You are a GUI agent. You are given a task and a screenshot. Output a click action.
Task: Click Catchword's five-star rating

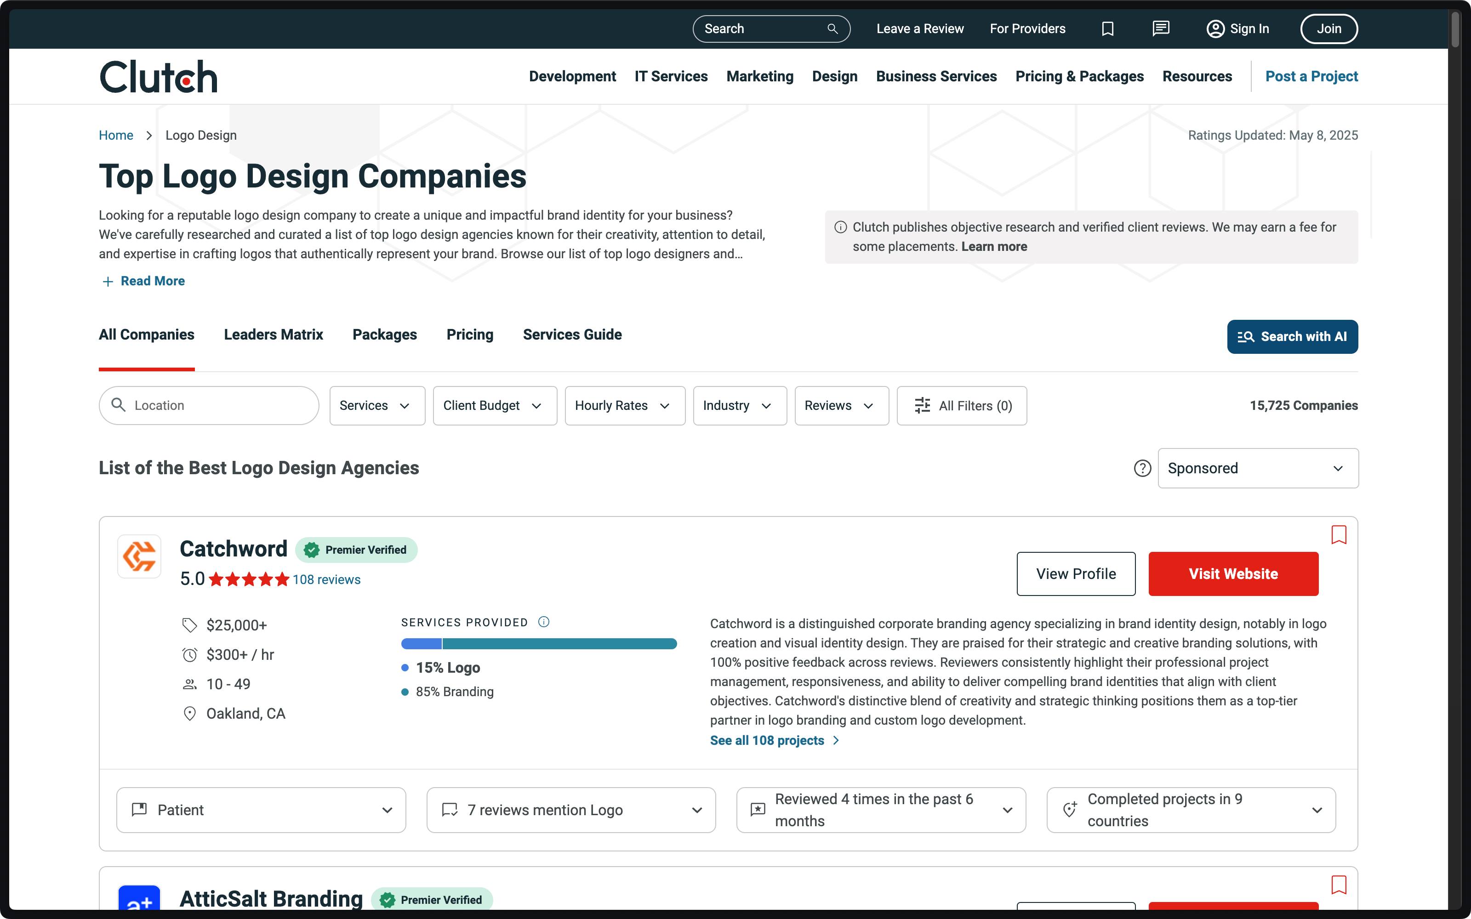(249, 580)
